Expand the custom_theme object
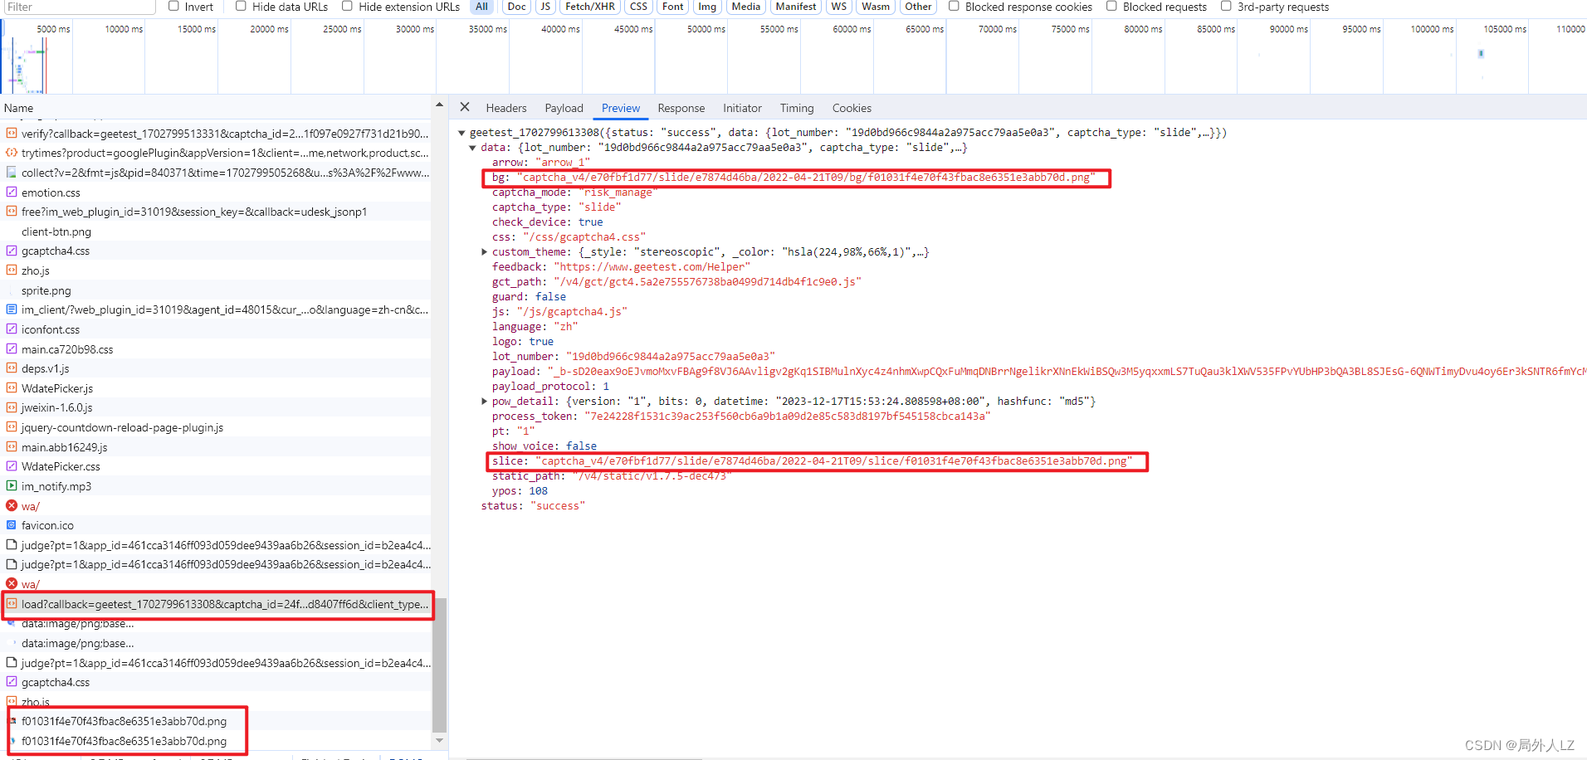1587x760 pixels. click(484, 252)
